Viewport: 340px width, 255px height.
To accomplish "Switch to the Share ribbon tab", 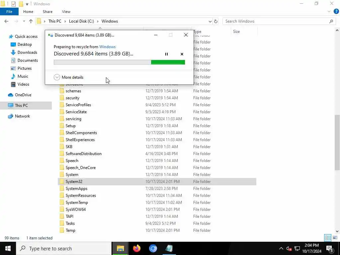I will click(x=47, y=12).
